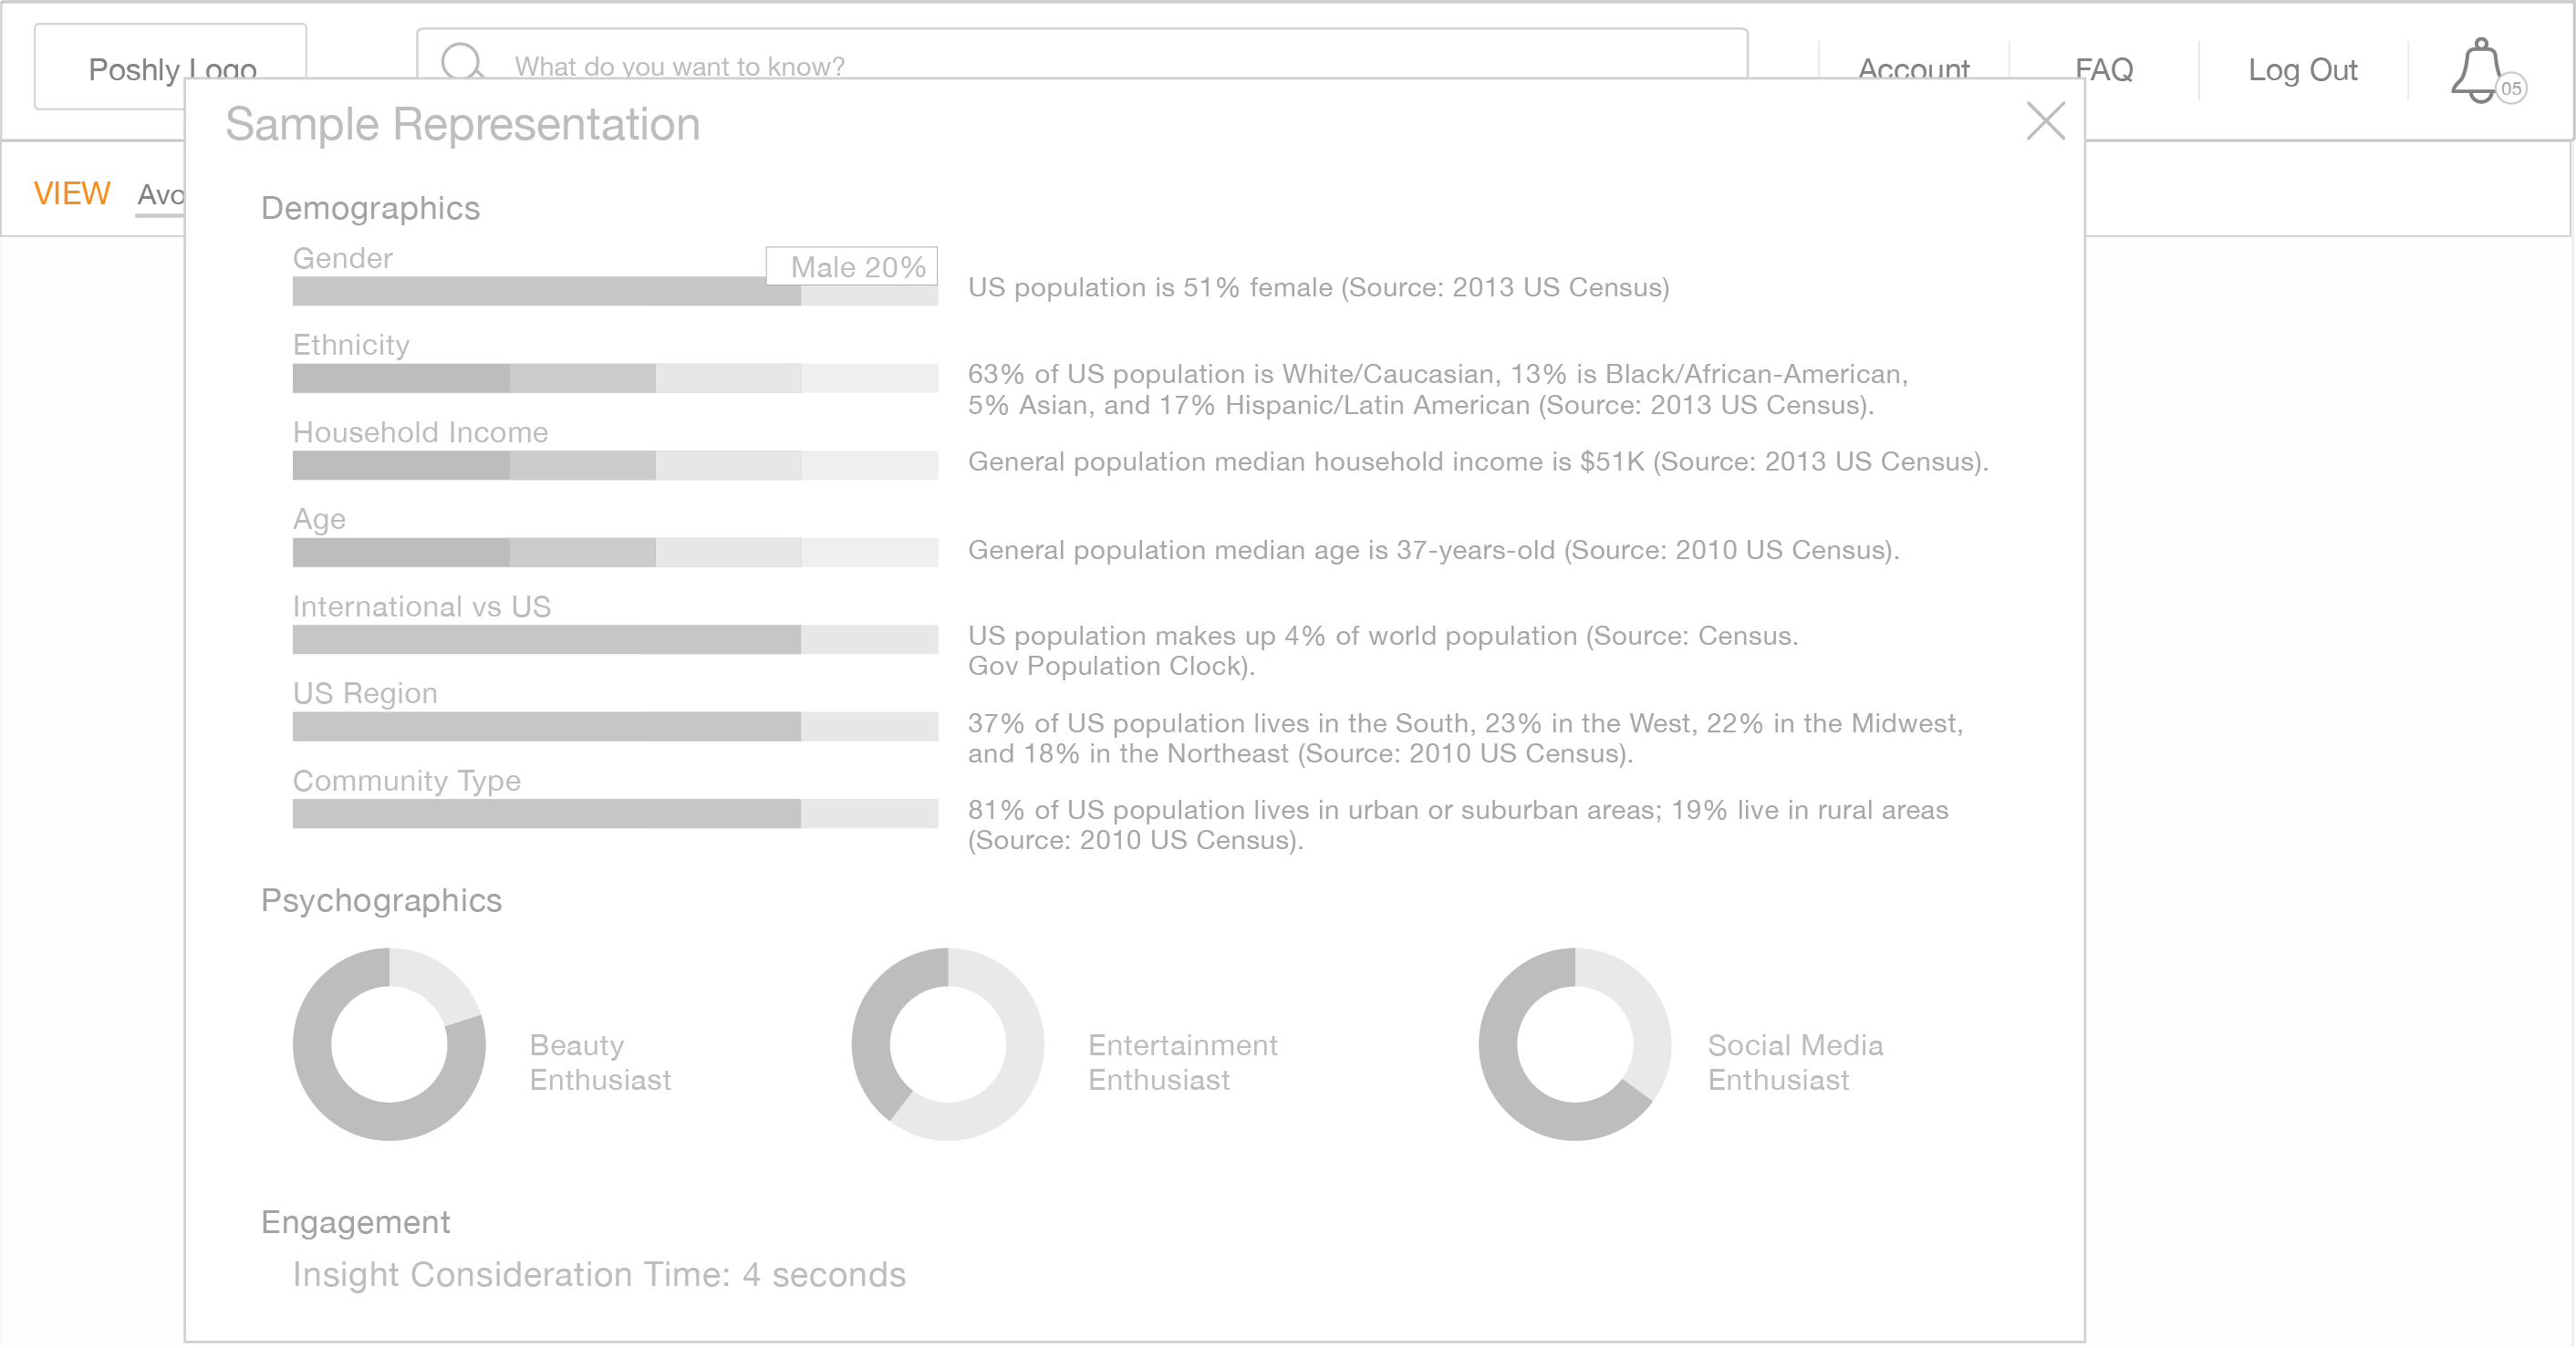
Task: Click the Psychographics heading
Action: pyautogui.click(x=381, y=900)
